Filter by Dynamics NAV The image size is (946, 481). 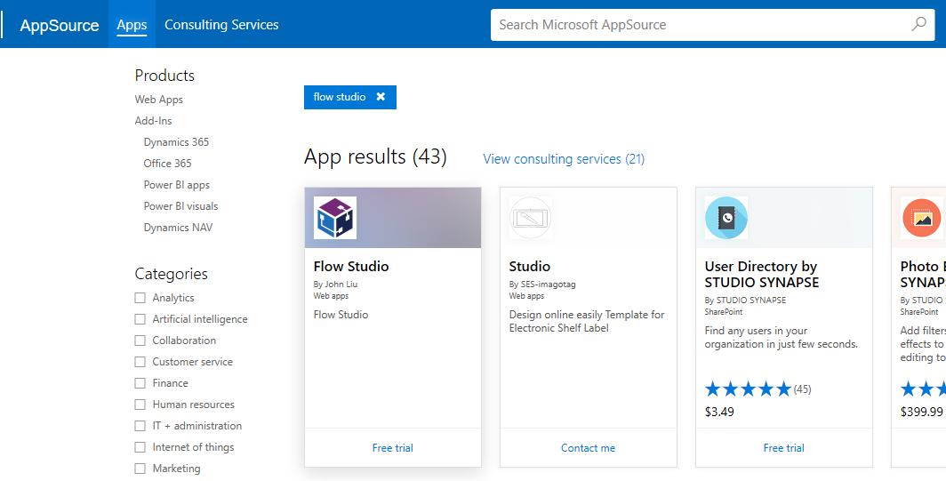click(178, 227)
